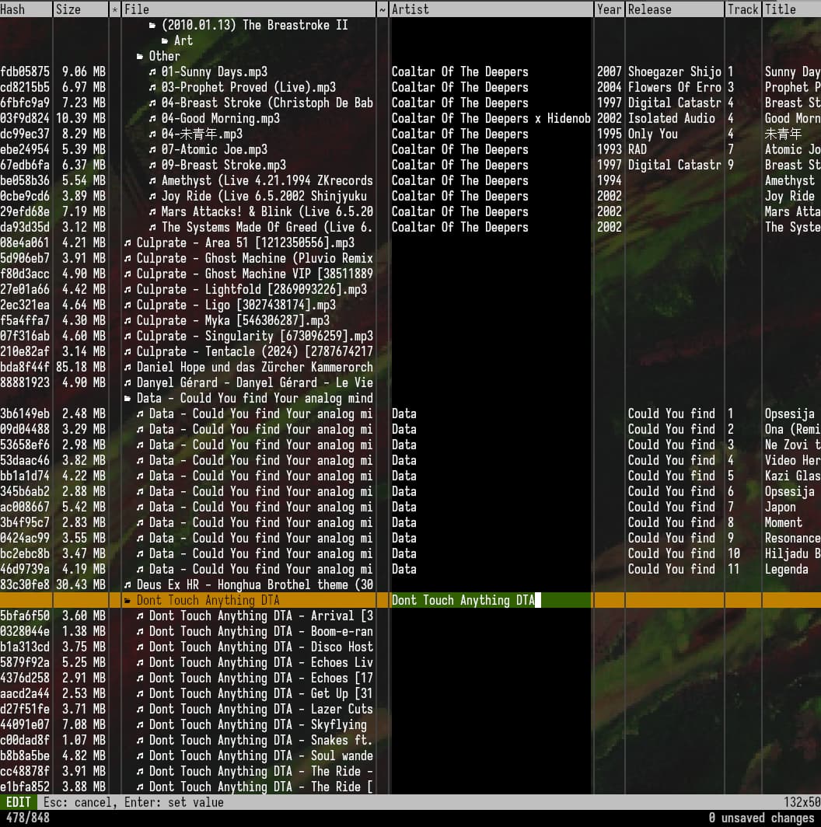Click the 0 unsaved changes status text
Viewport: 821px width, 827px height.
tap(761, 818)
